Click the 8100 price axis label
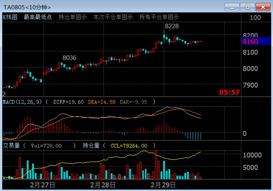The image size is (273, 191). point(250,52)
